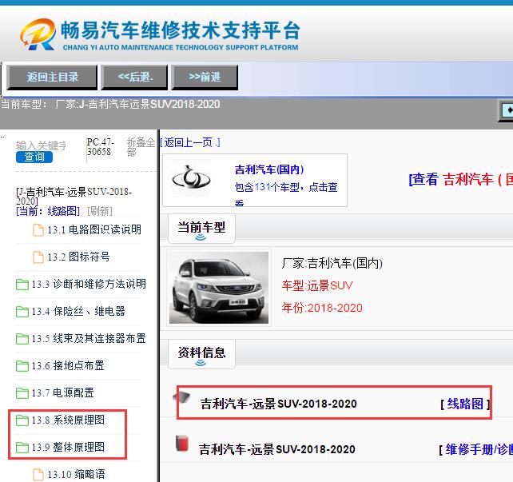
Task: Expand the 13.6 接地点布置 folder
Action: pos(68,365)
